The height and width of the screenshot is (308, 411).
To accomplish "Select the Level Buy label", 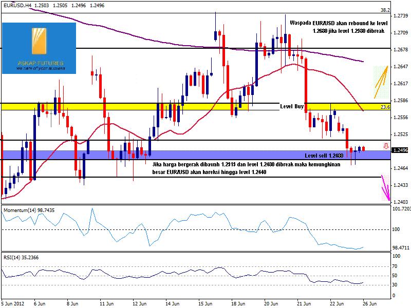I will coord(292,107).
